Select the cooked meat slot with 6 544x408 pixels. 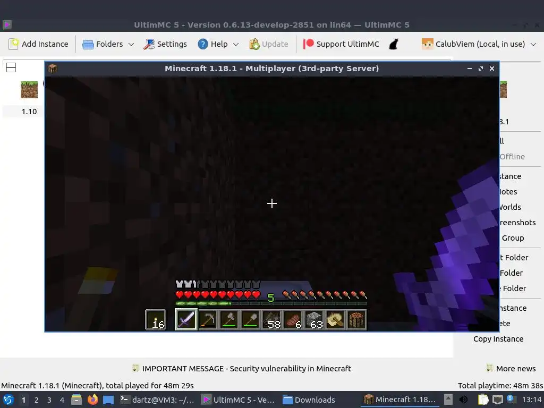point(293,319)
